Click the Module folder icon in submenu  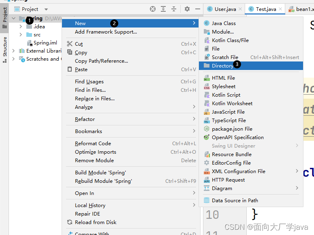pos(207,32)
